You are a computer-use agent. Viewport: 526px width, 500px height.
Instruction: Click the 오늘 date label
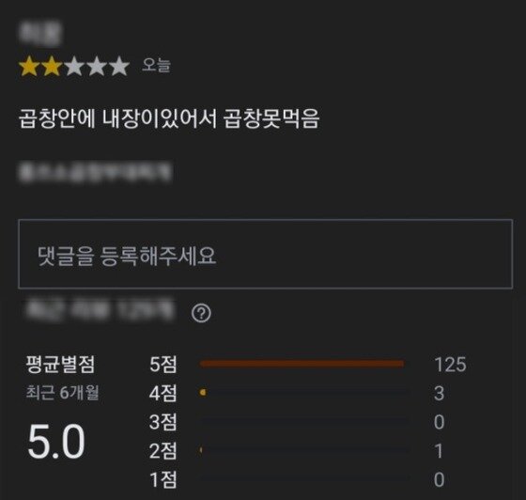point(156,65)
